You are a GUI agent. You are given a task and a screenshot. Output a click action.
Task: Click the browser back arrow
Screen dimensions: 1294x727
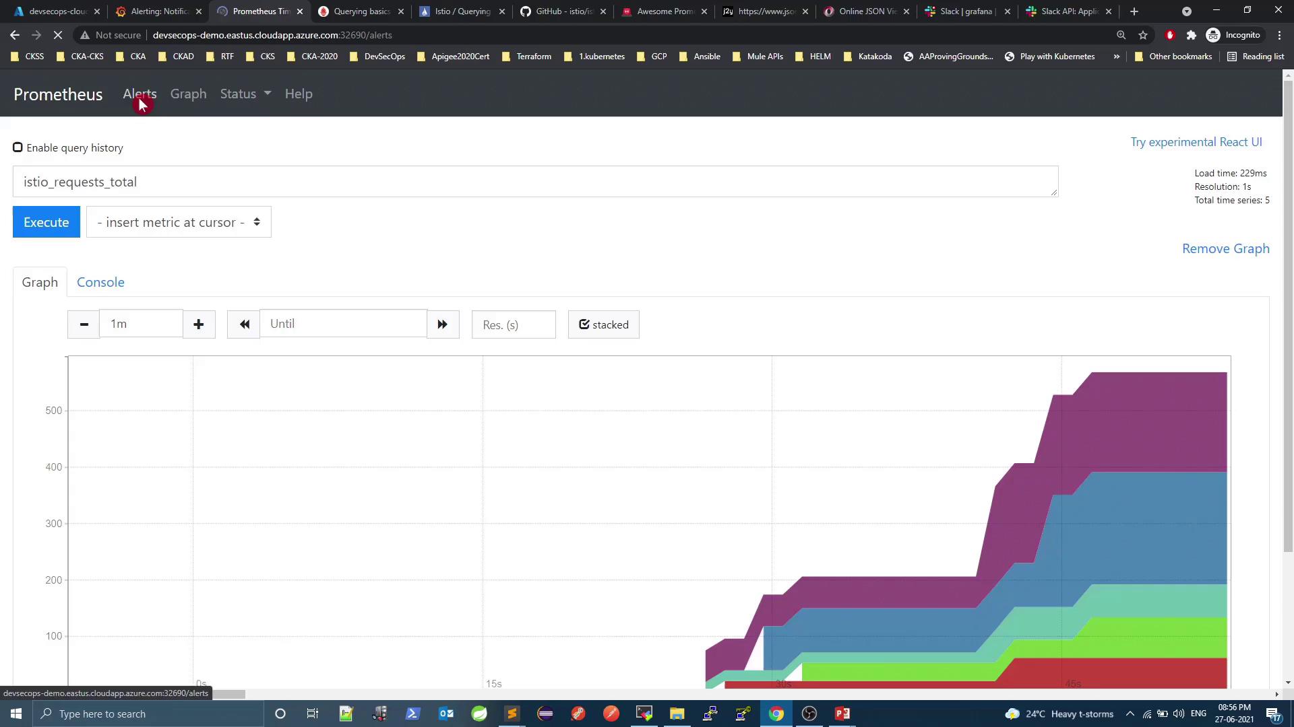pos(15,35)
